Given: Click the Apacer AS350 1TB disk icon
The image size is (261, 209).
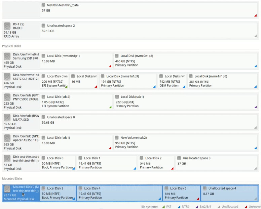Looking at the screenshot, I should pos(7,138).
